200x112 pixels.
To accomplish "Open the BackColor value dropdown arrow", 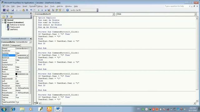I will (27, 55).
